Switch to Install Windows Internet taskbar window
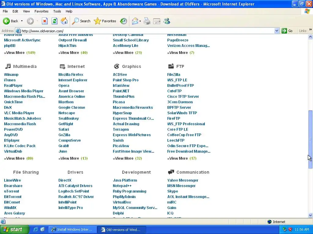313x234 pixels. coord(73,230)
